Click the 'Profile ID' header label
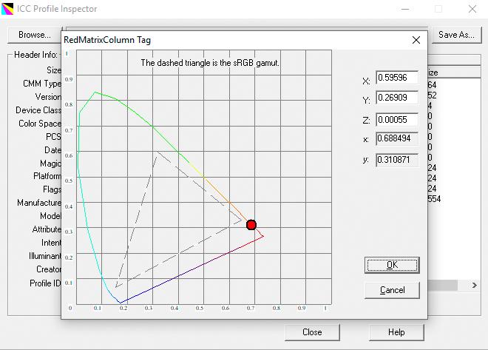 coord(45,283)
